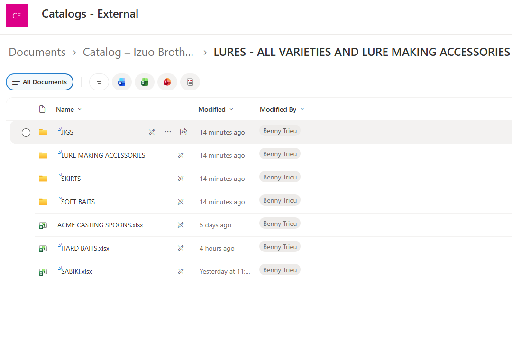Filter by Excel files
Viewport: 512px width, 341px height.
pos(144,82)
